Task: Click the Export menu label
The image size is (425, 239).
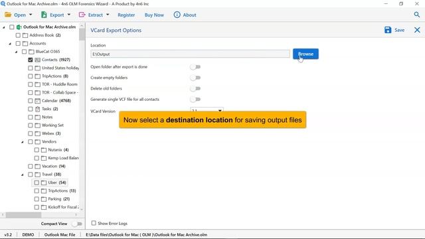Action: (x=57, y=15)
